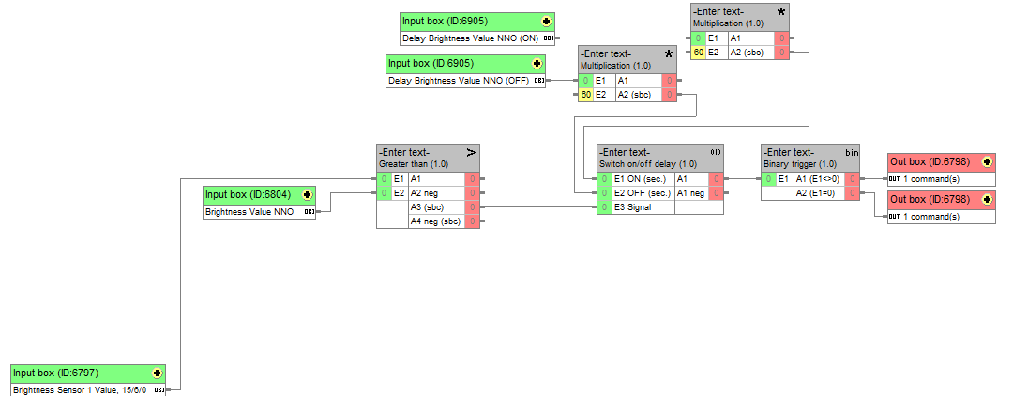Click the data type icon beside Brightness Value NNO

tap(309, 212)
